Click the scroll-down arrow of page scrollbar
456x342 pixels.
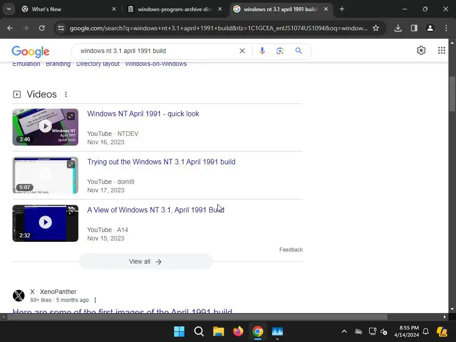pyautogui.click(x=452, y=309)
